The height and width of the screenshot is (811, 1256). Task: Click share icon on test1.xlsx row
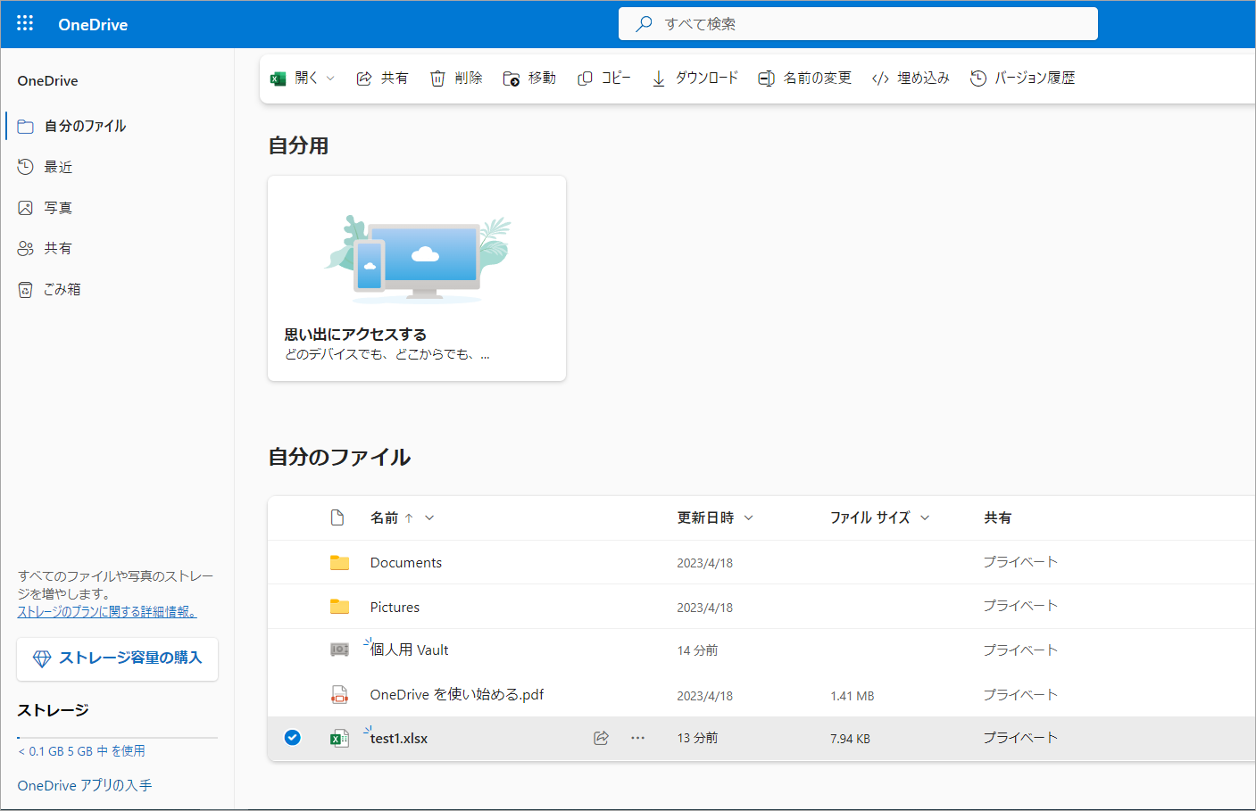pos(602,738)
